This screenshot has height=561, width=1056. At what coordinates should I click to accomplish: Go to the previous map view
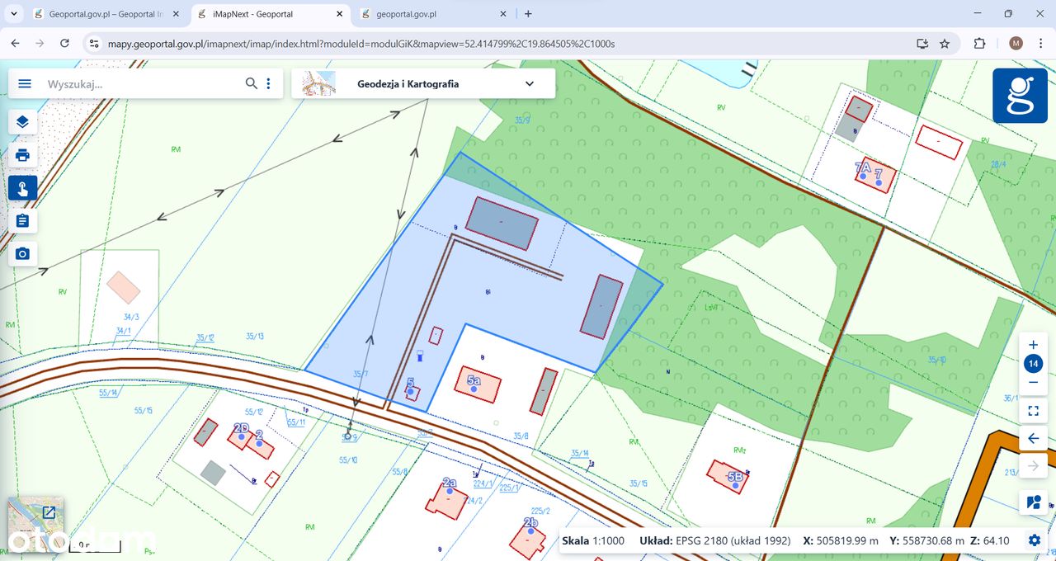(x=1033, y=439)
